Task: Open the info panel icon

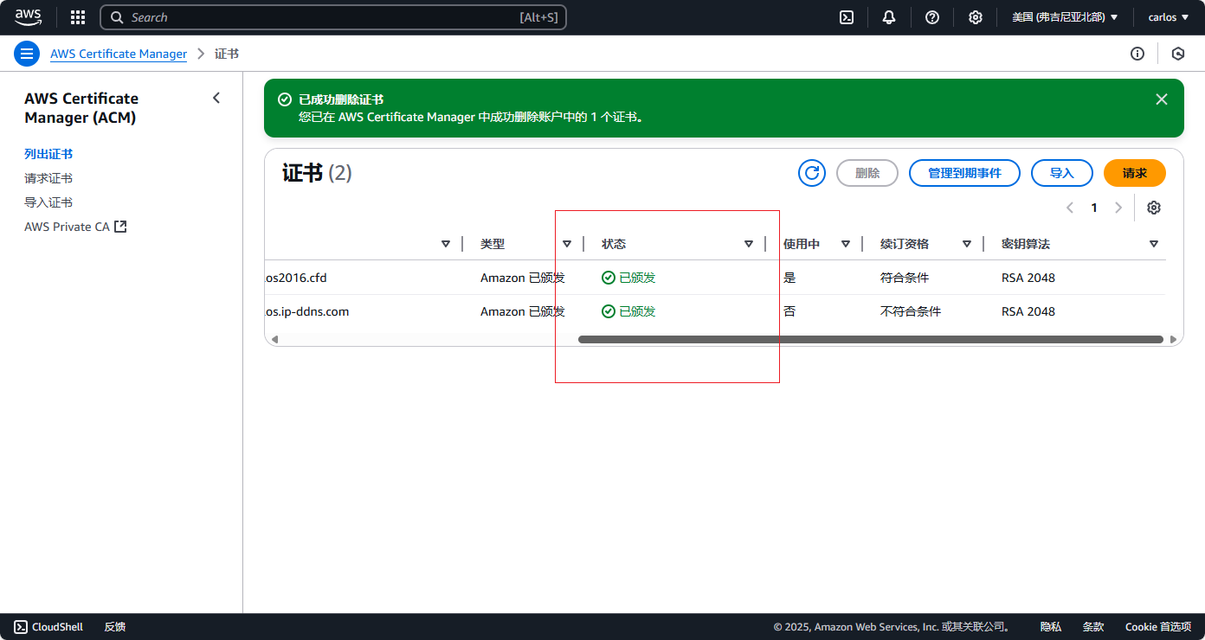Action: [x=1137, y=54]
